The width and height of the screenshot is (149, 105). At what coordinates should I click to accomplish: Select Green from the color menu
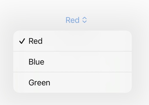(72, 82)
